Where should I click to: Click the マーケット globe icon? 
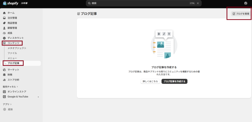pos(4,70)
